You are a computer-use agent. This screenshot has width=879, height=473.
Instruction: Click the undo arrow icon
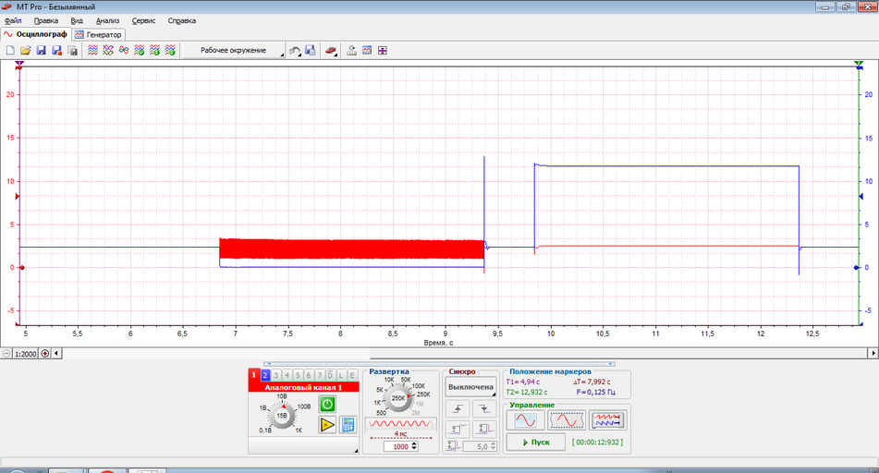pos(295,51)
